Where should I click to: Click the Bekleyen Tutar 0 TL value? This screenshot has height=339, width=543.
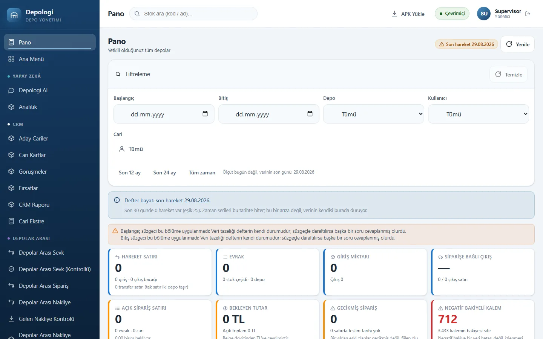pos(234,319)
